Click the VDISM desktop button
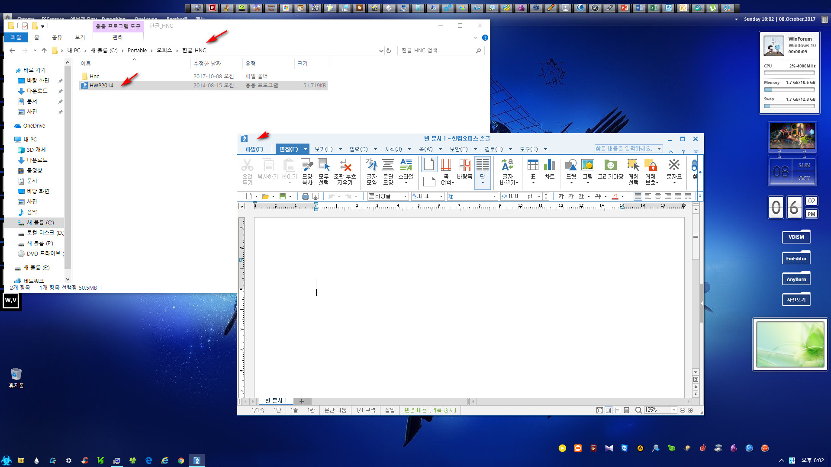831x467 pixels. click(796, 237)
